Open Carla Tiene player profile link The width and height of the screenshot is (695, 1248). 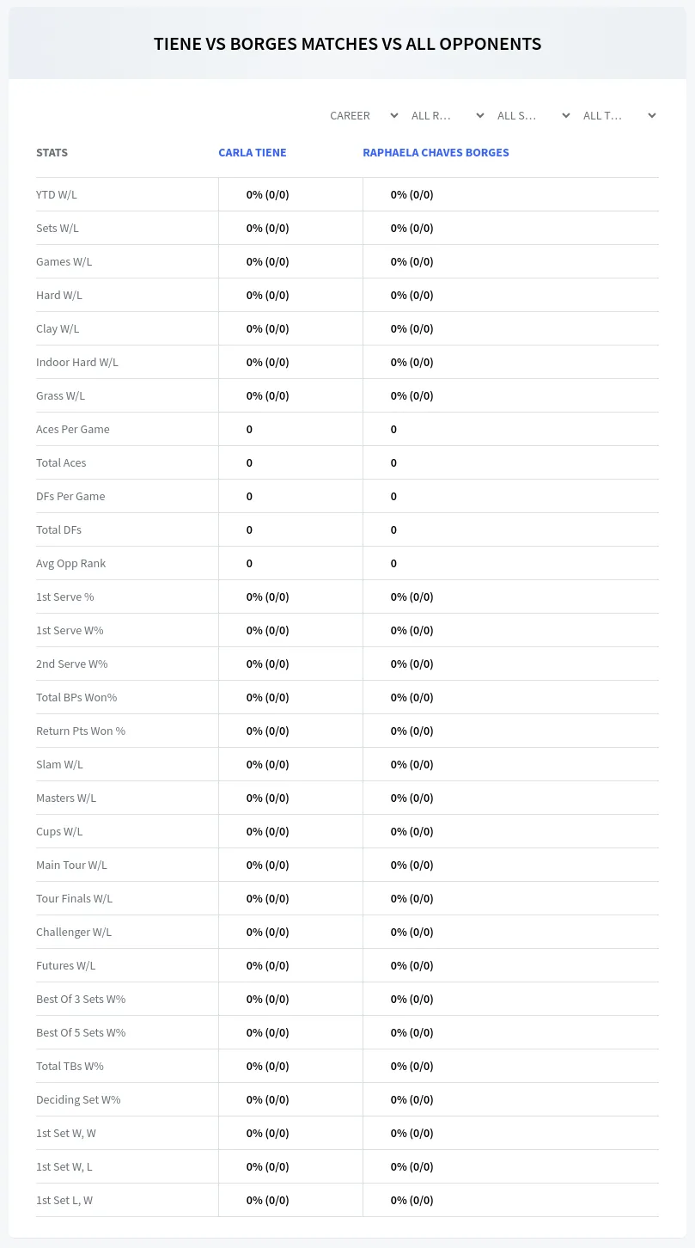253,152
